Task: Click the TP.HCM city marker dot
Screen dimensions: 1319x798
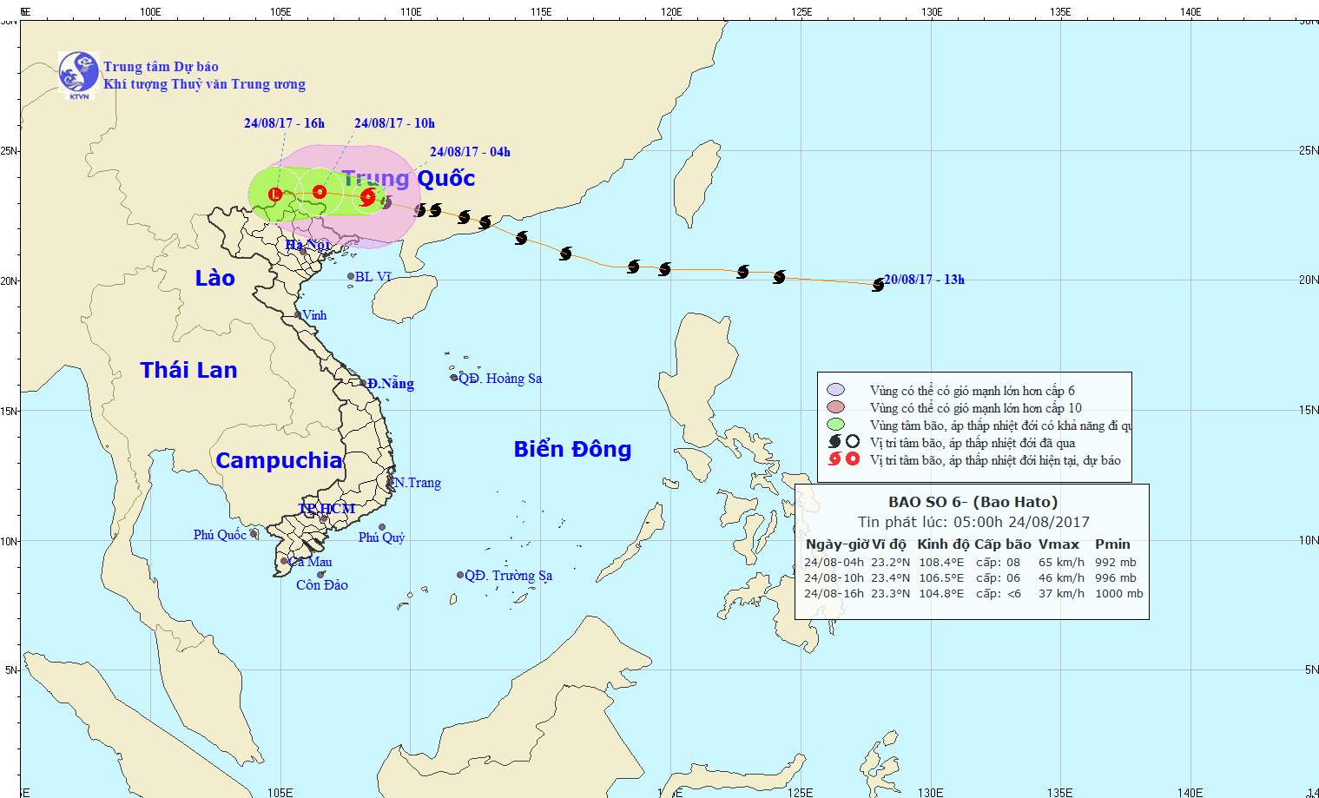Action: 324,518
